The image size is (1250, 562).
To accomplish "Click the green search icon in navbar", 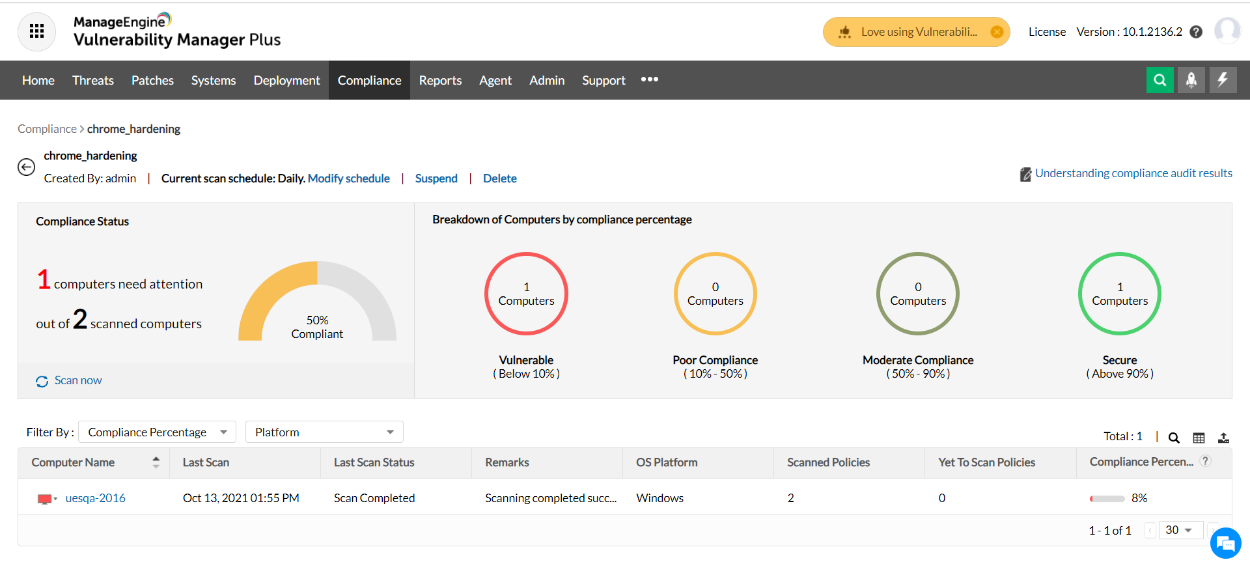I will (1160, 80).
